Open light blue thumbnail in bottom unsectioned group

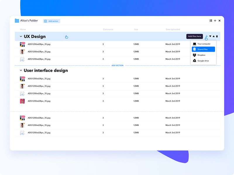[x=23, y=133]
